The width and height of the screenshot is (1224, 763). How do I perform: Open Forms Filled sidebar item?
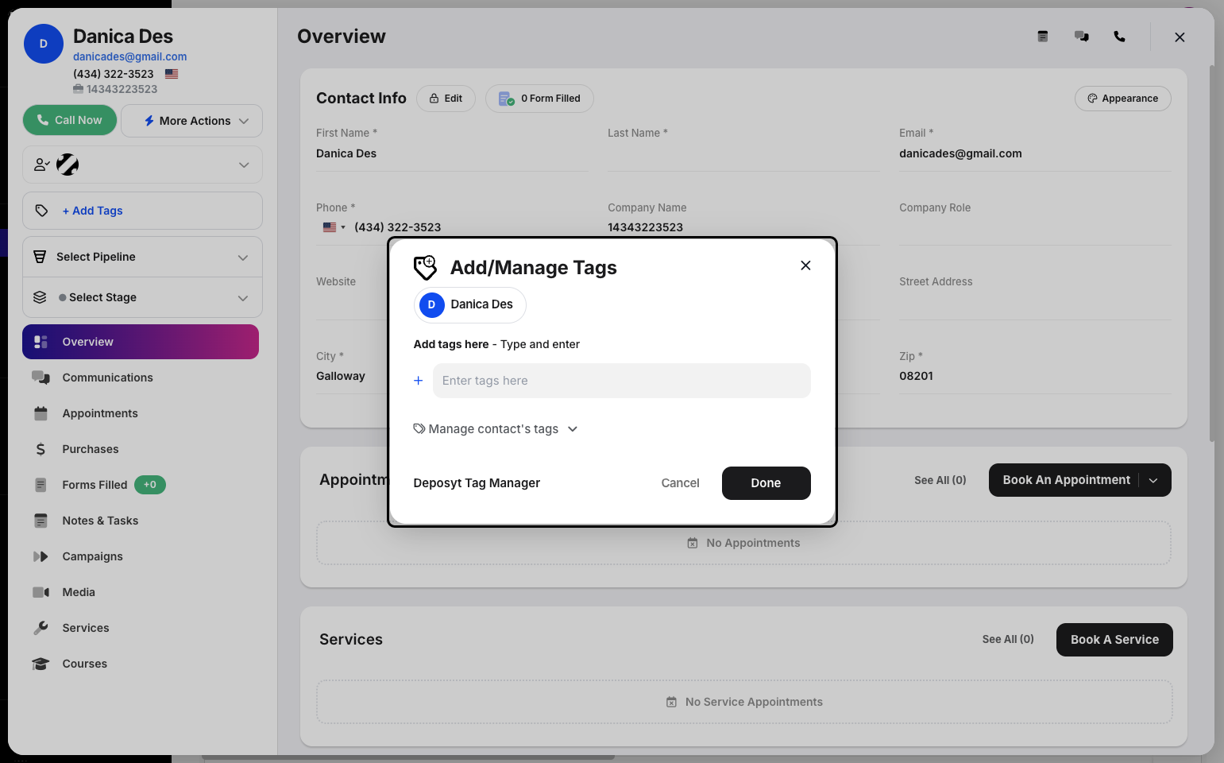point(141,485)
